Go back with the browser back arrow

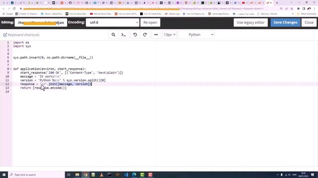click(x=3, y=9)
